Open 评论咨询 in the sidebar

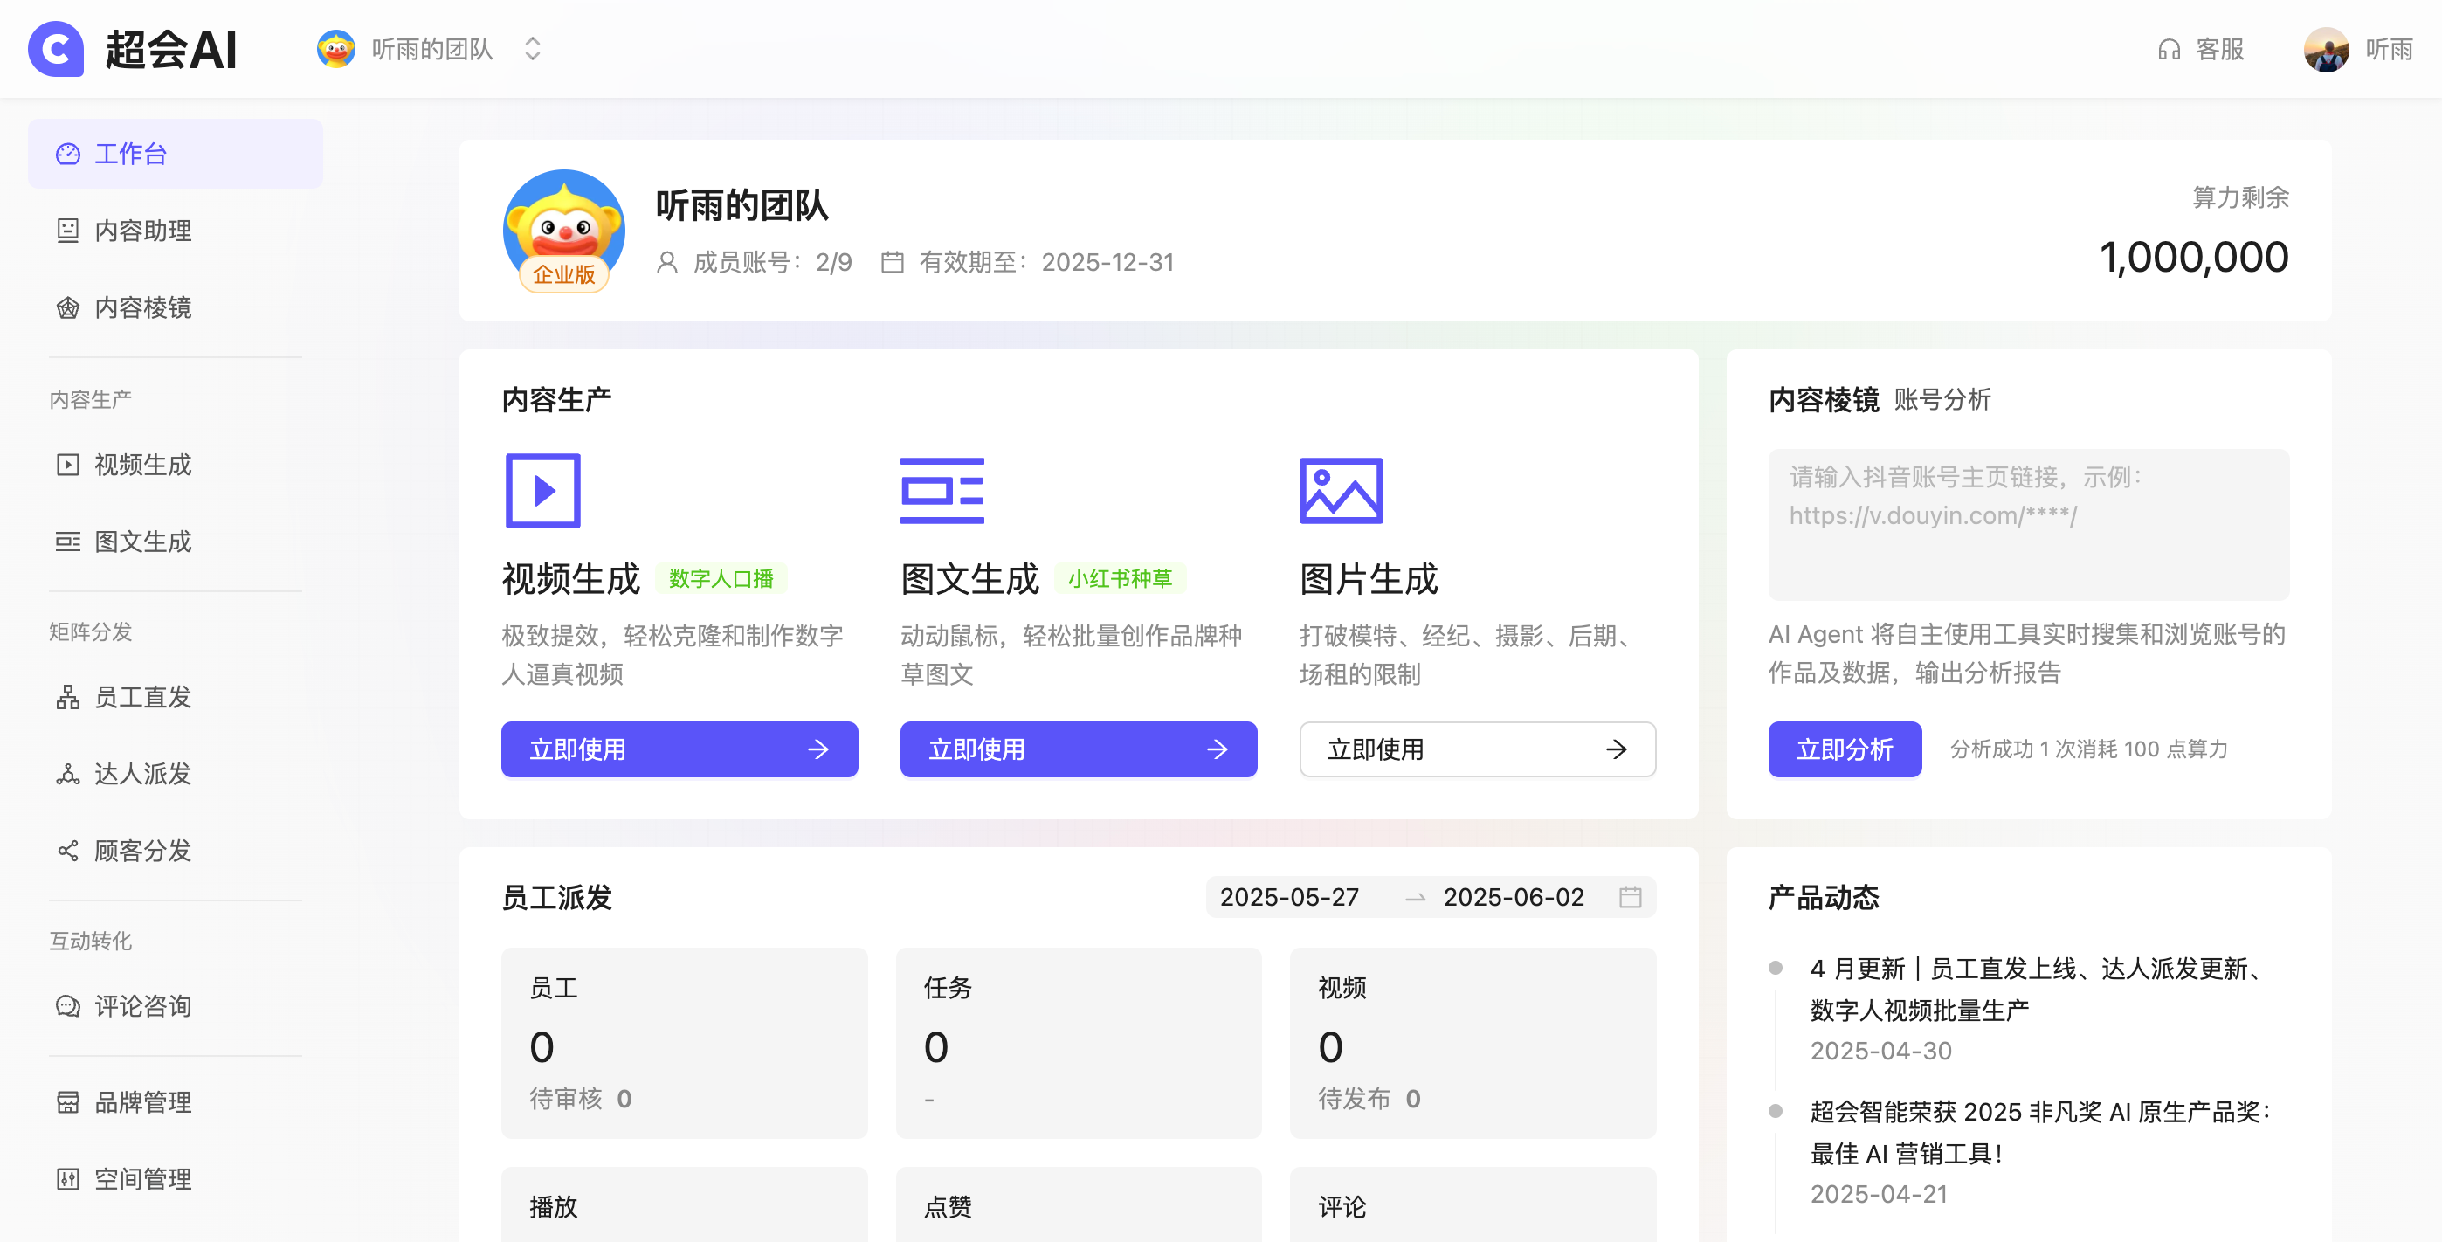(x=176, y=1006)
